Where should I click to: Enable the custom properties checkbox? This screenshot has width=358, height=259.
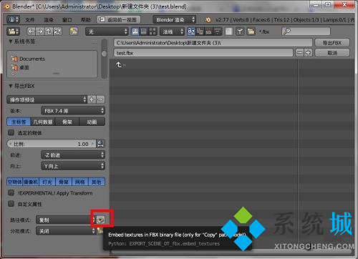click(11, 204)
